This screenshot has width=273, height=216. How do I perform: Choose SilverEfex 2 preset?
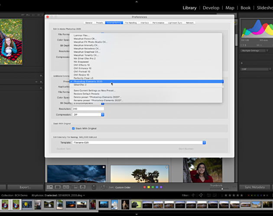click(x=146, y=85)
